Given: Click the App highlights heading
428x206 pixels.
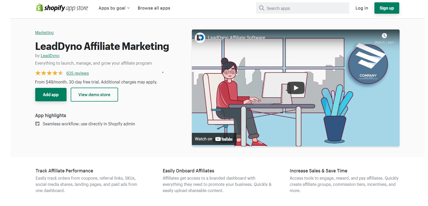Looking at the screenshot, I should (50, 116).
